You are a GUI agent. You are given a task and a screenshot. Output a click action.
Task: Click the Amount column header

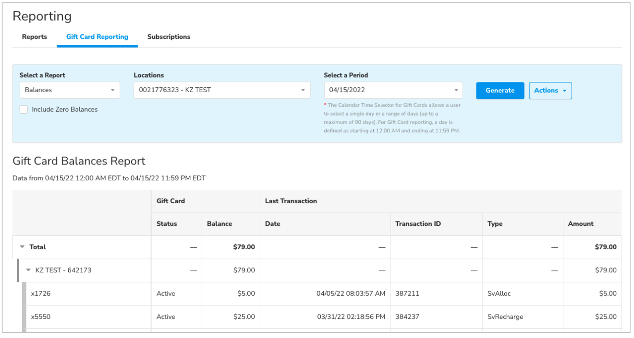tap(581, 224)
